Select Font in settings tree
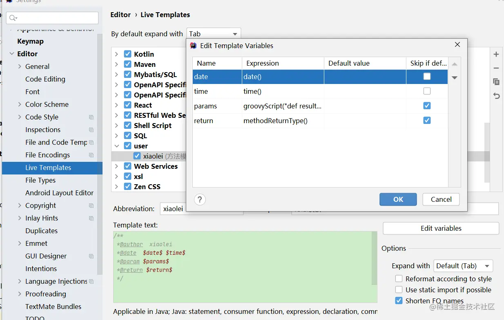 pyautogui.click(x=33, y=92)
